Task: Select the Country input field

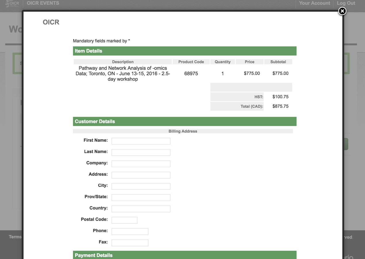Action: (x=141, y=209)
